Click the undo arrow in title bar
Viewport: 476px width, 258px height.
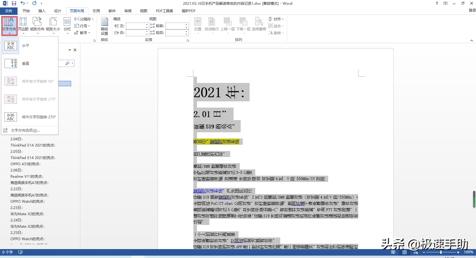(x=23, y=3)
